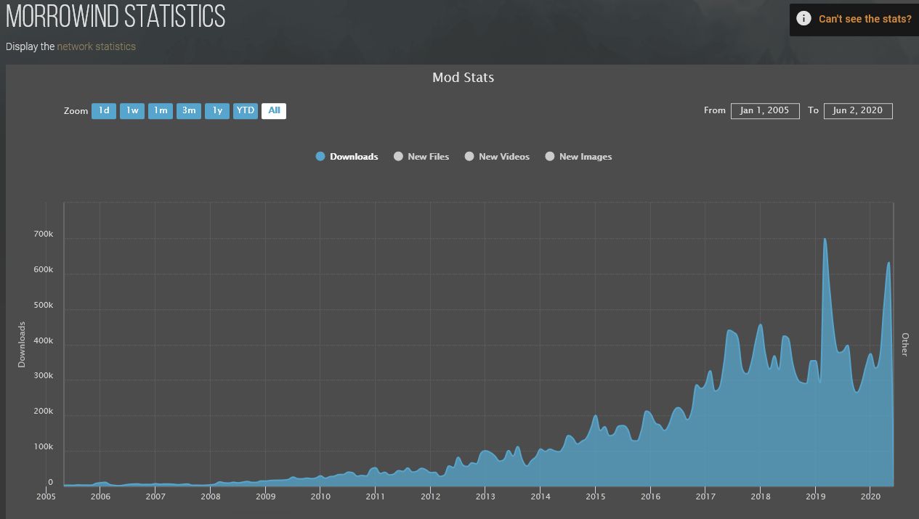
Task: Toggle the New Files series in the legend
Action: (421, 157)
